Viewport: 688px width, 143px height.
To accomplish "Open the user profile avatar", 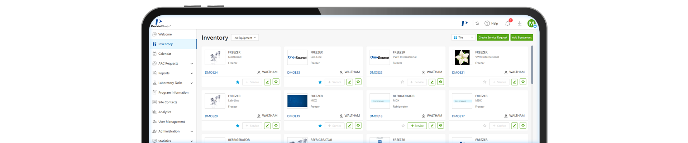I will pos(531,24).
